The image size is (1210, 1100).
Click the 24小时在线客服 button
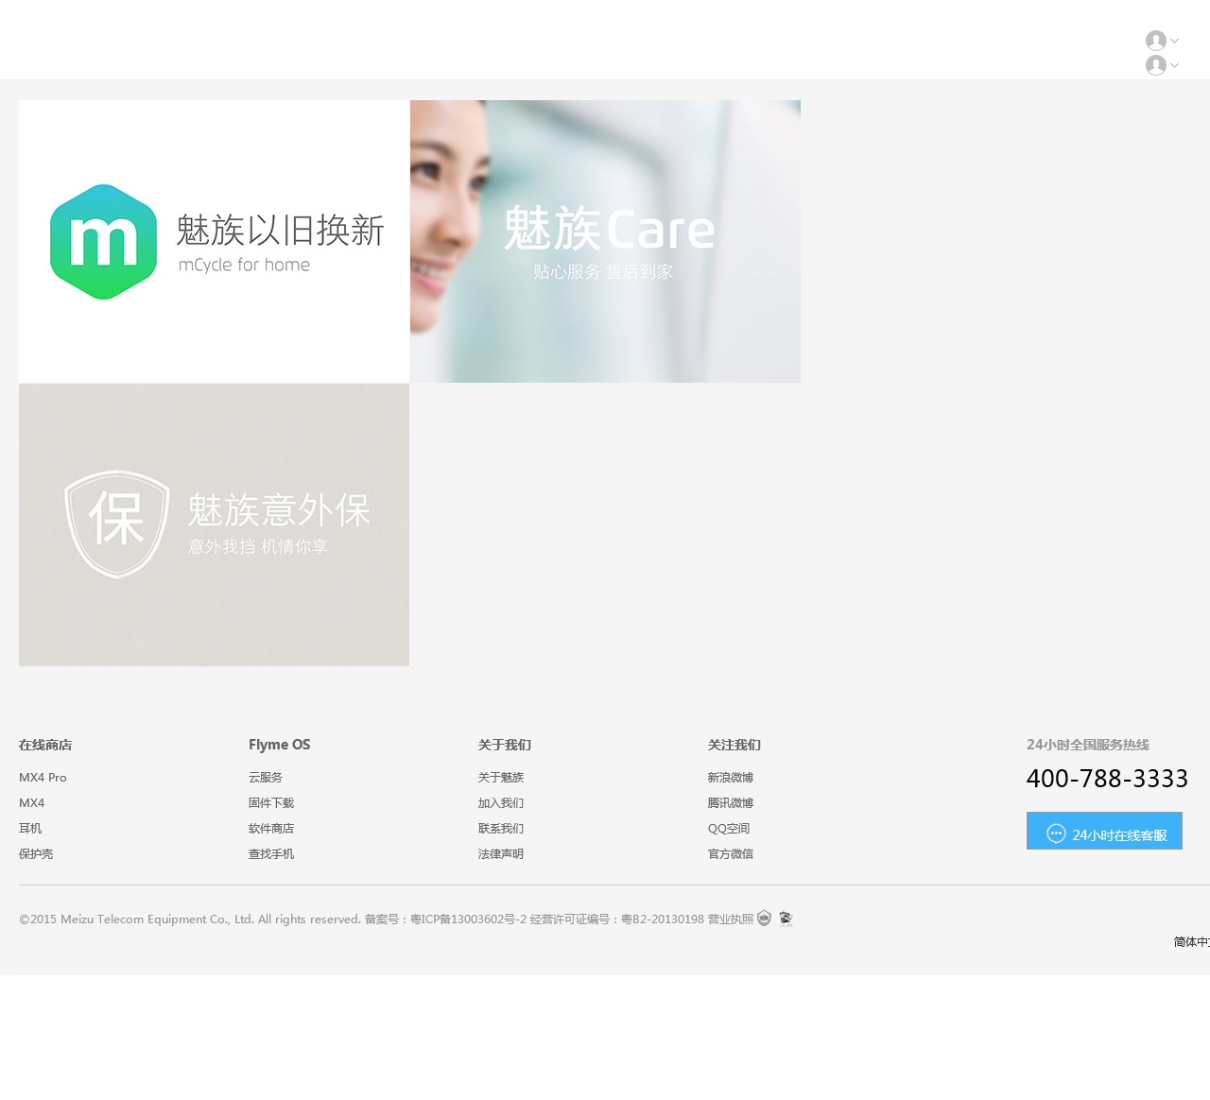pos(1104,831)
